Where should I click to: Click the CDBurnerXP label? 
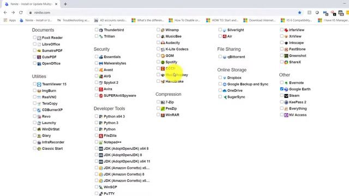(x=52, y=110)
